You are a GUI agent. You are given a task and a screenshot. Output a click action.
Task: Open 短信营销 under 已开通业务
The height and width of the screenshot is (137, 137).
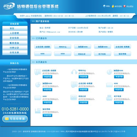point(122,54)
